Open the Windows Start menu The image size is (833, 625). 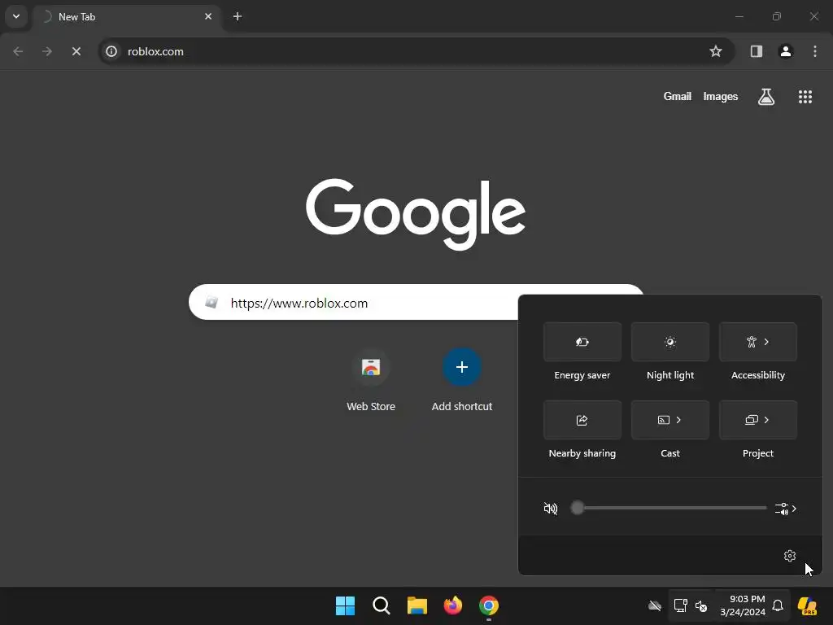345,605
